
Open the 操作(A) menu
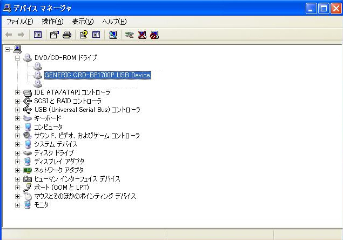click(x=52, y=22)
